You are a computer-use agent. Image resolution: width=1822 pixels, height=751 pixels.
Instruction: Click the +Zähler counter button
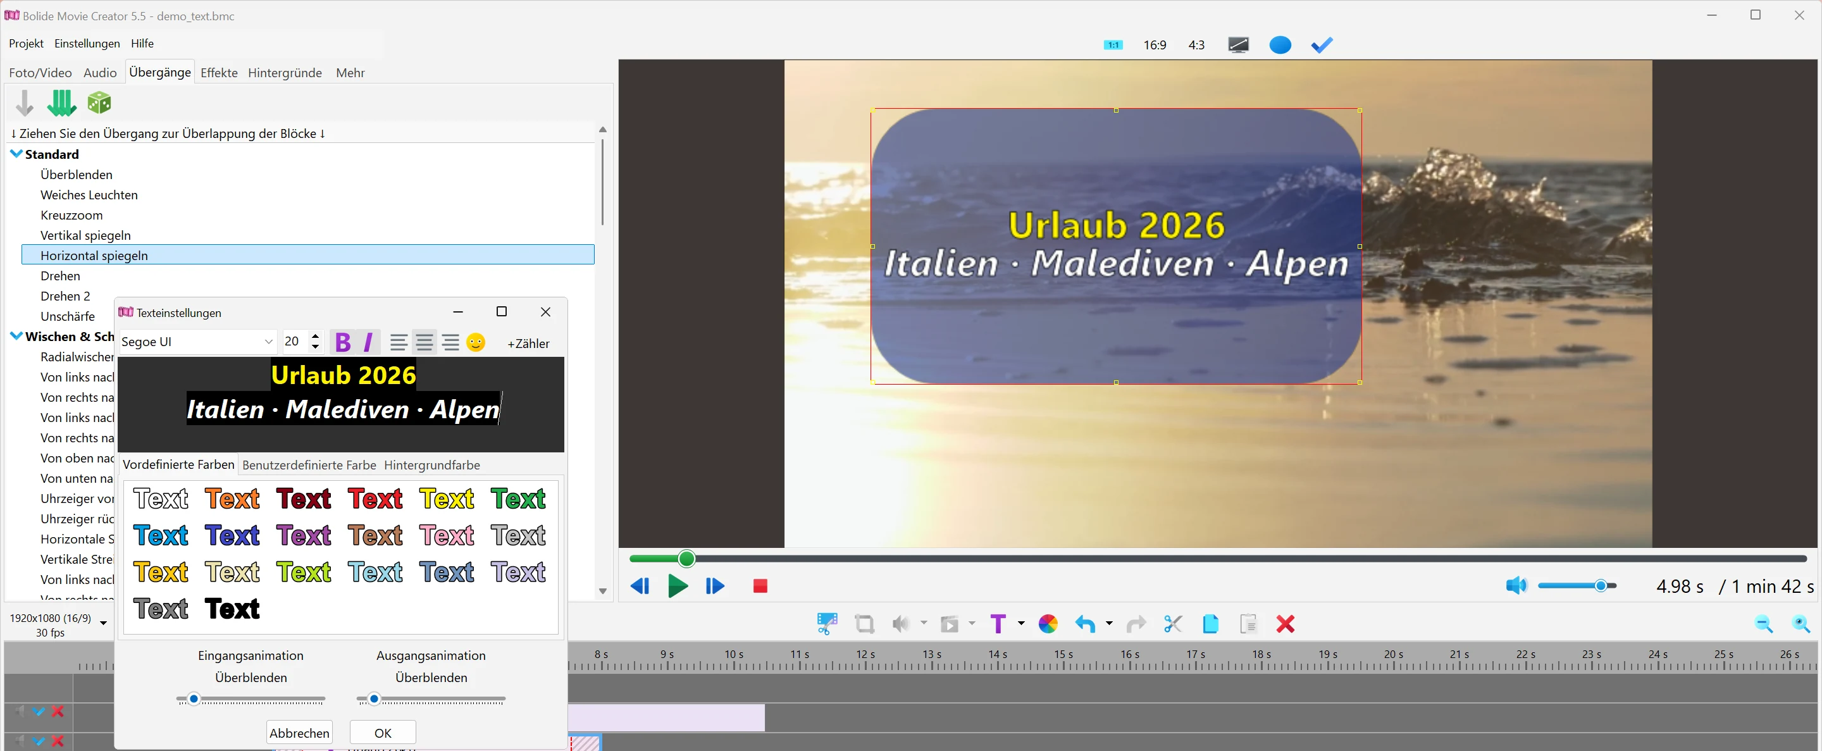tap(528, 344)
